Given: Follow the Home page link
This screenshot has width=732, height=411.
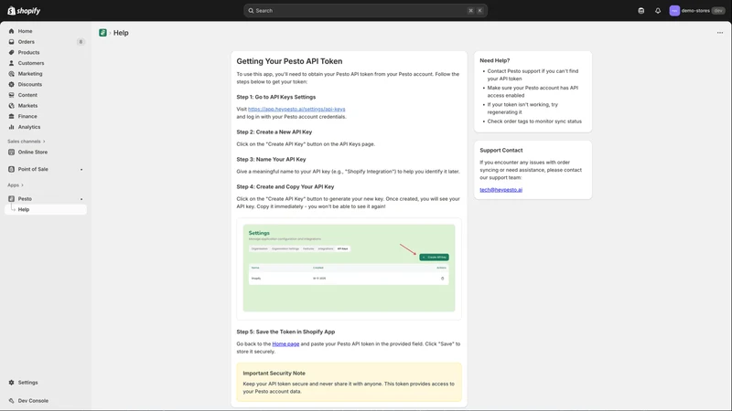Looking at the screenshot, I should tap(285, 344).
